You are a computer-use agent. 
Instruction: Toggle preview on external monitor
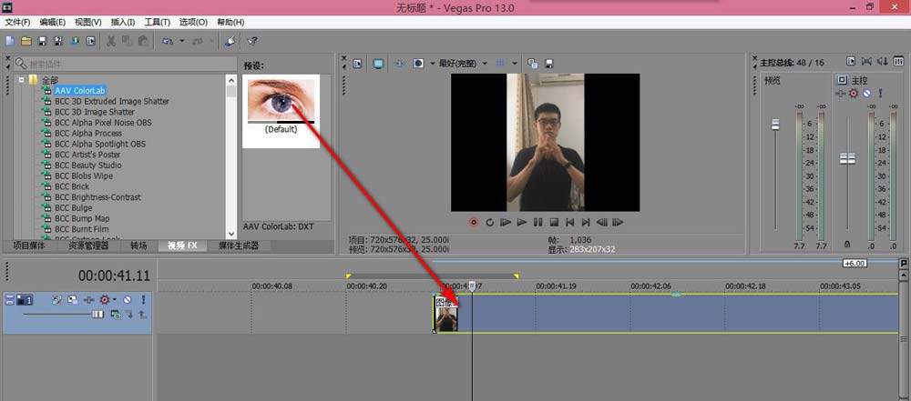tap(379, 64)
